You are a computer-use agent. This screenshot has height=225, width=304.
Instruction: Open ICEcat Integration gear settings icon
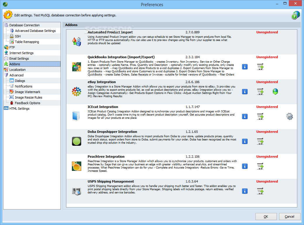pos(289,116)
